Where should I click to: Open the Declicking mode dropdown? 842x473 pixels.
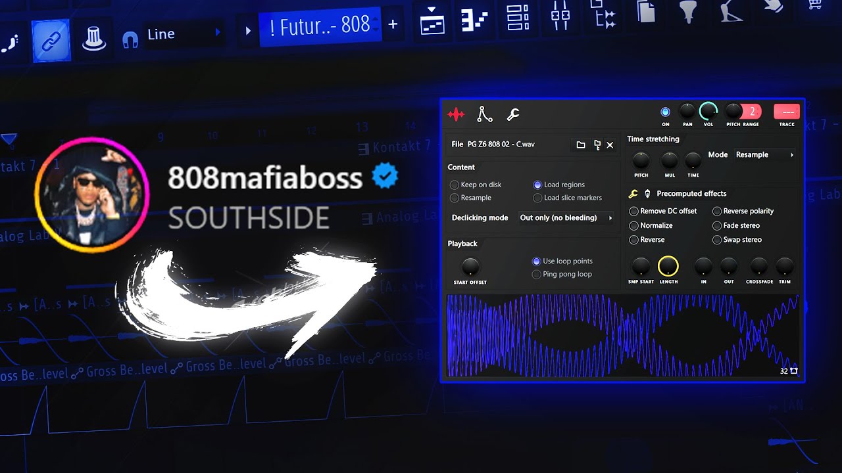coord(566,217)
